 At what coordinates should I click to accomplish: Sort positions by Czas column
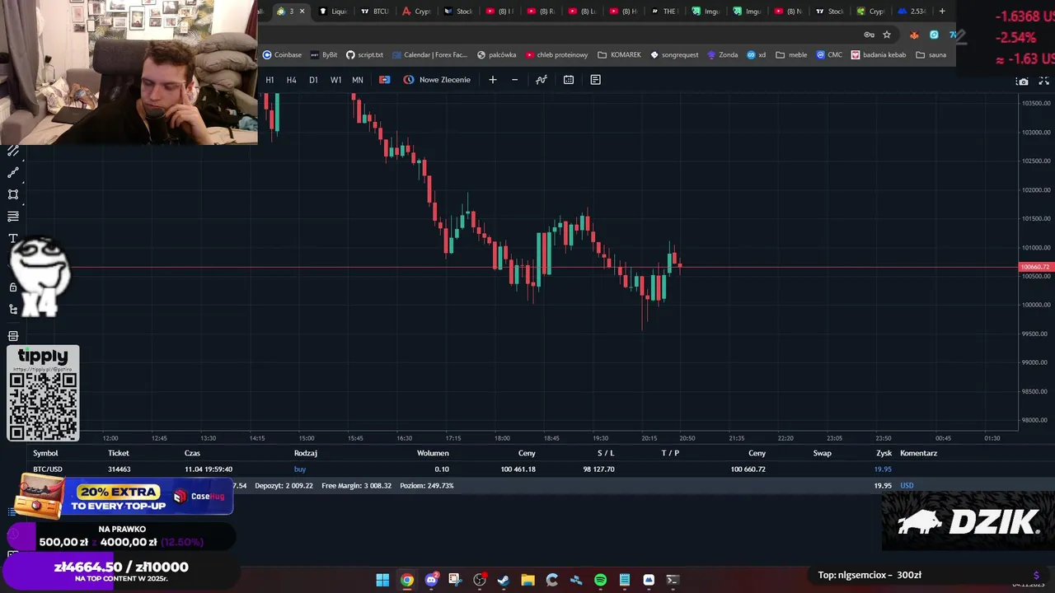click(x=192, y=453)
